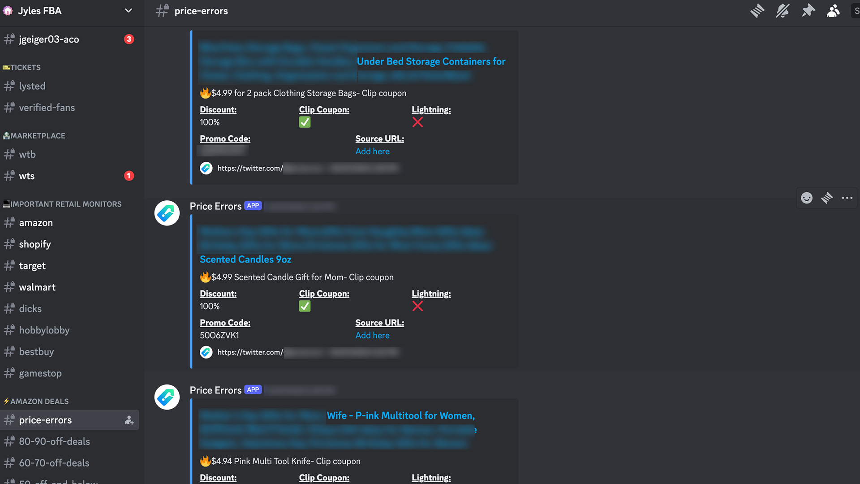Click Add here under candles Source URL
The height and width of the screenshot is (484, 860).
tap(372, 336)
